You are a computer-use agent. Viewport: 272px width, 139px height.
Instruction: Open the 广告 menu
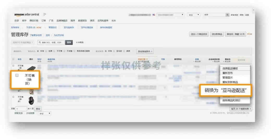tap(51, 21)
